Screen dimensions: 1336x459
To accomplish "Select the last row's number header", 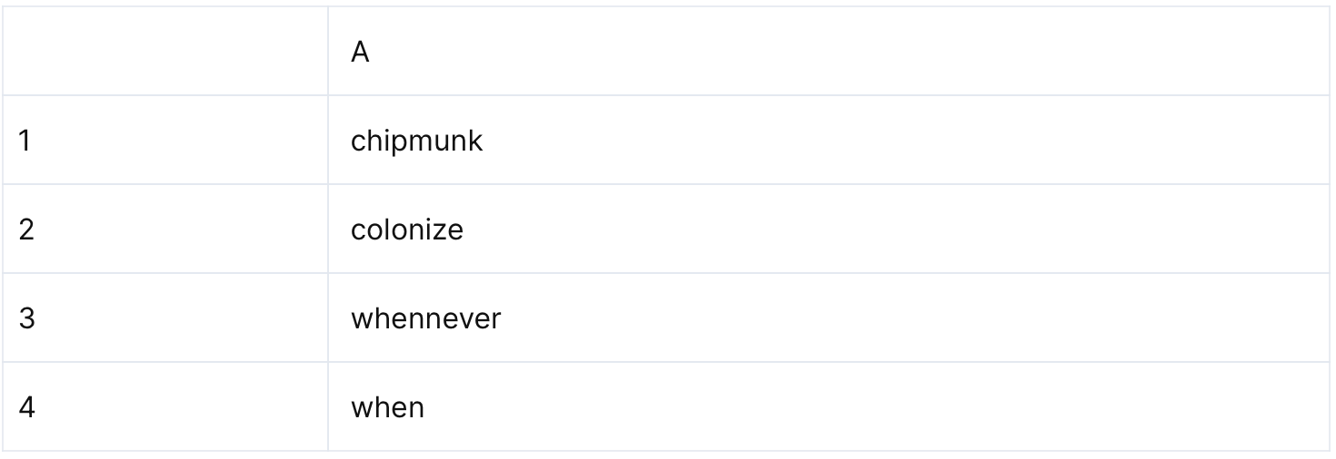I will [x=165, y=407].
